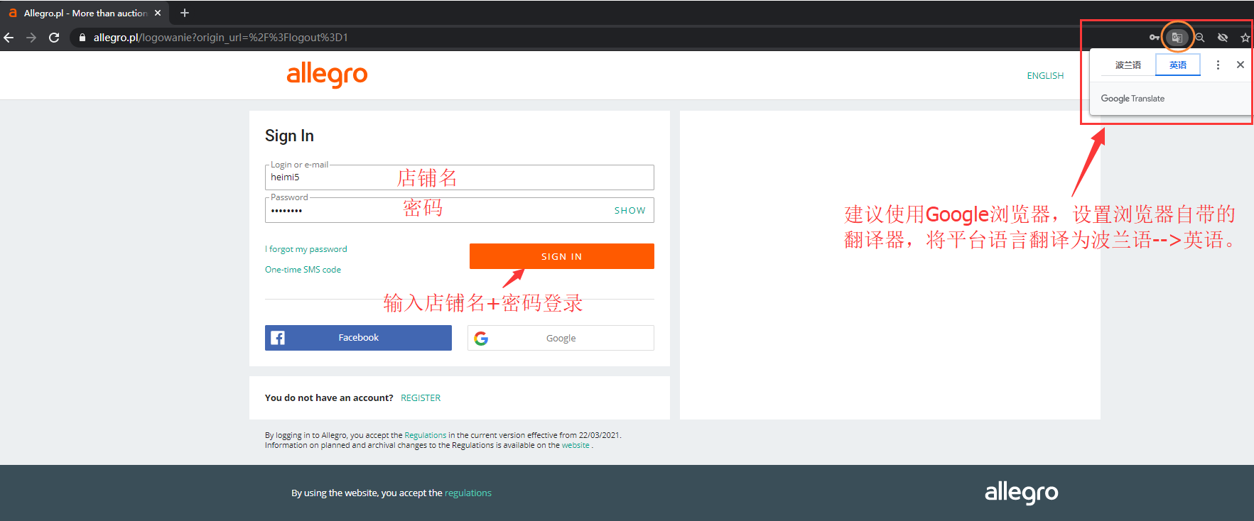Open translate popup three-dot options menu
This screenshot has height=521, width=1254.
[x=1218, y=65]
